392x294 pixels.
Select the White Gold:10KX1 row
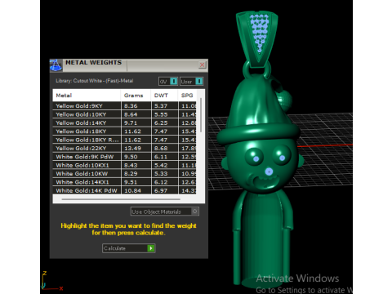click(x=124, y=165)
